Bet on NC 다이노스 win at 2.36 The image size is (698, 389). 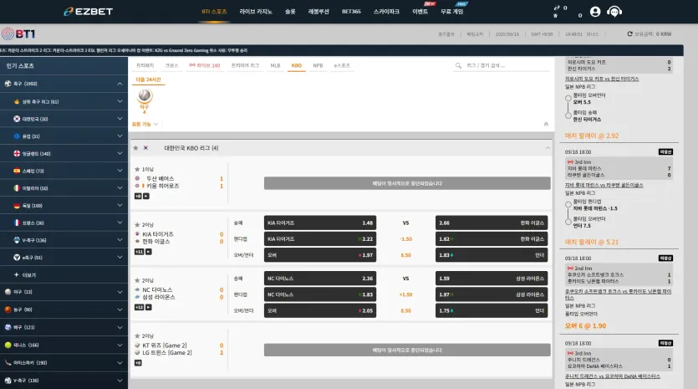coord(320,279)
